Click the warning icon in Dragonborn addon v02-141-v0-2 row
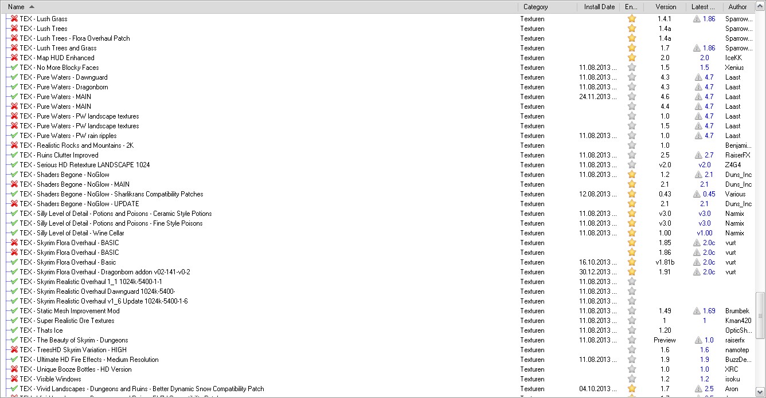This screenshot has height=398, width=766. (697, 272)
